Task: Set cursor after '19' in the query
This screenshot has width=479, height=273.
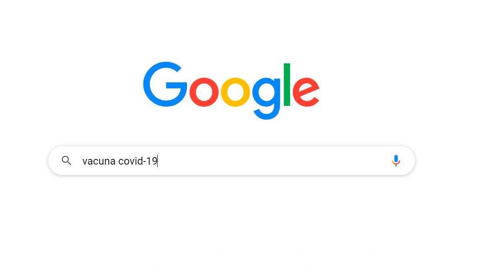Action: pos(158,161)
